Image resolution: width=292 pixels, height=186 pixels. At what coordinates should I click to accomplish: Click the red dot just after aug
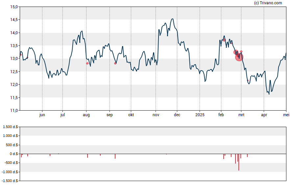coord(87,63)
